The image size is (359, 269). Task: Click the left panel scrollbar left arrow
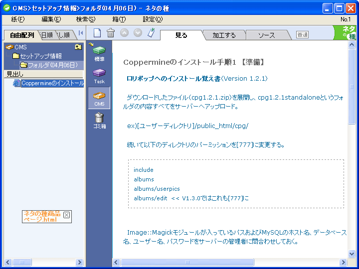[8, 262]
